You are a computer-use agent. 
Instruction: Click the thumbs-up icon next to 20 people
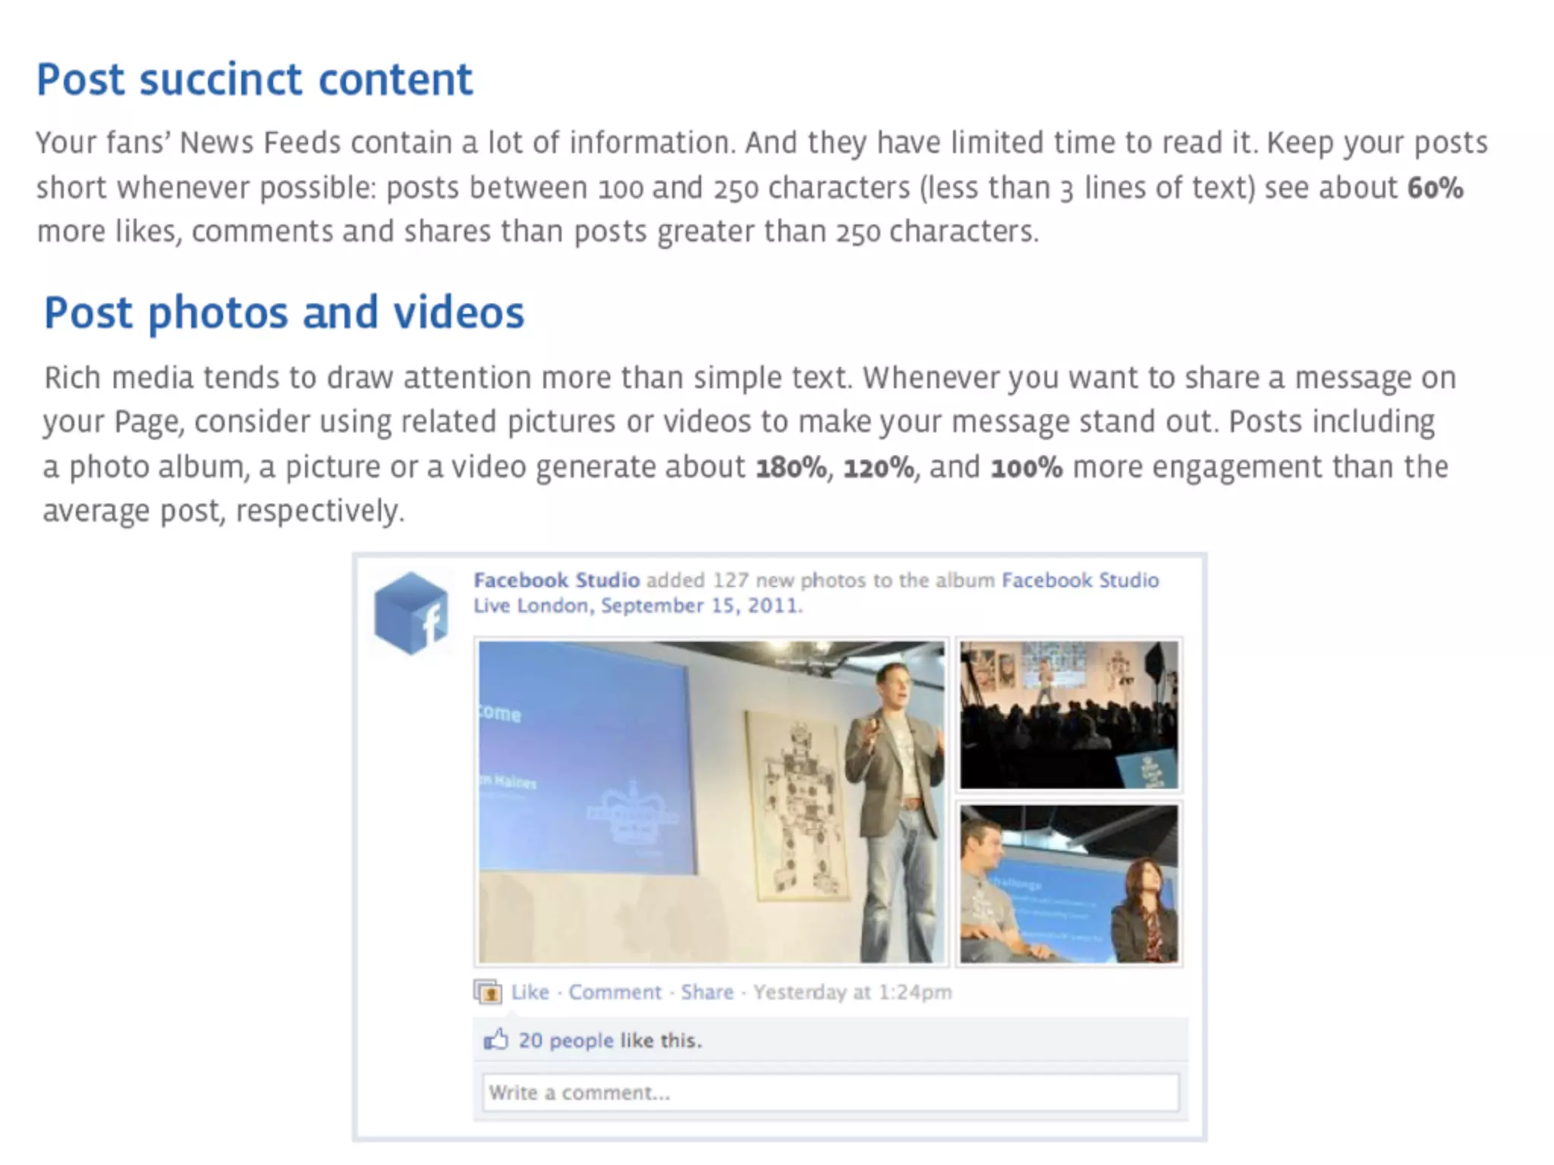495,1039
